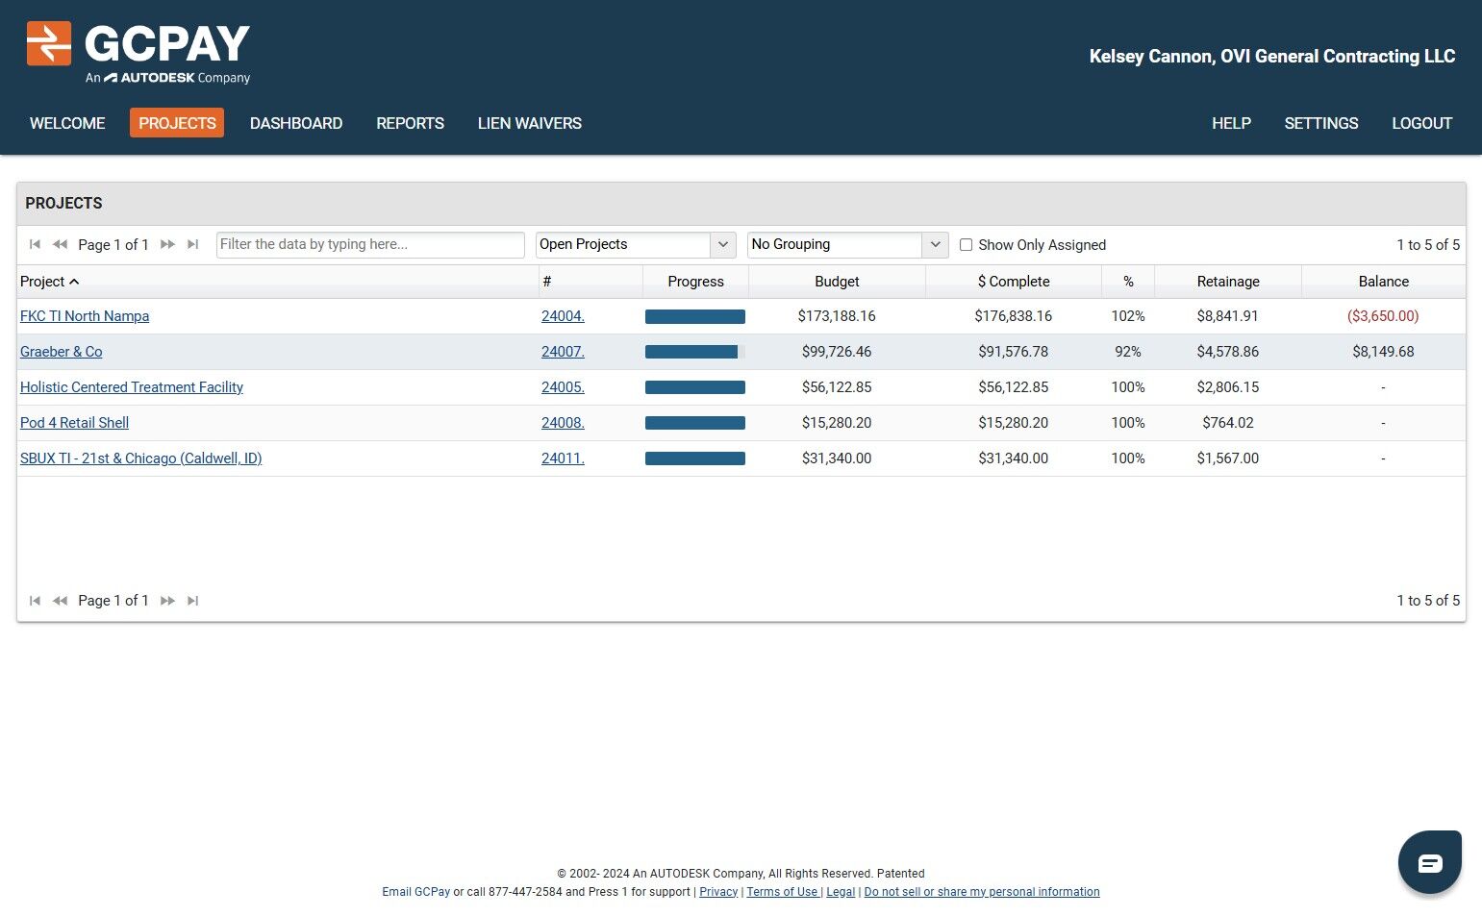Switch to the Lien Waivers tab
Screen dimensions: 1482x916
click(x=529, y=123)
